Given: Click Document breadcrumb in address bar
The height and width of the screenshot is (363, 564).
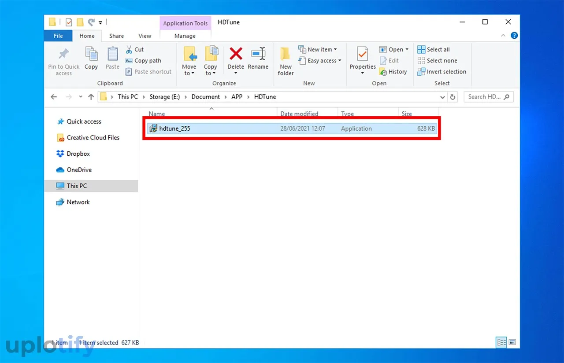Looking at the screenshot, I should point(205,97).
